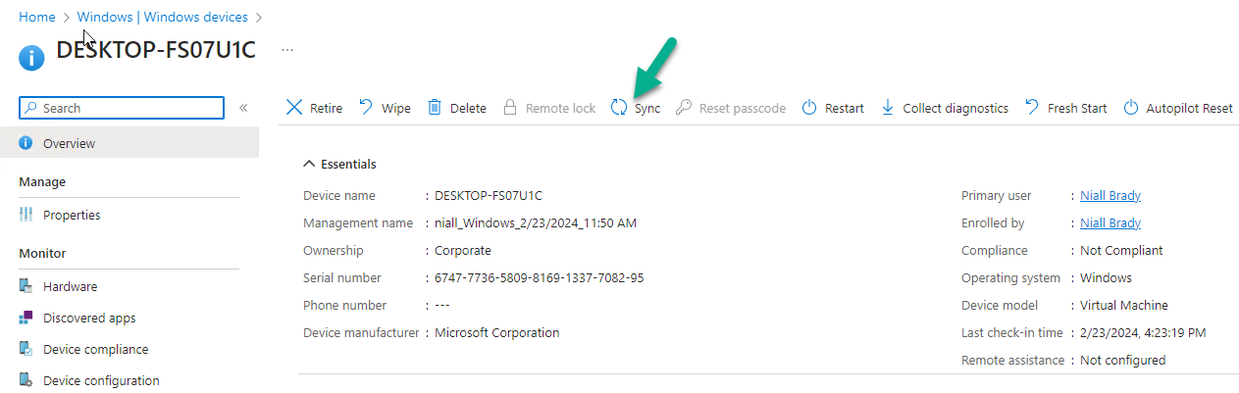This screenshot has width=1239, height=393.
Task: Click the Restart power icon
Action: (809, 108)
